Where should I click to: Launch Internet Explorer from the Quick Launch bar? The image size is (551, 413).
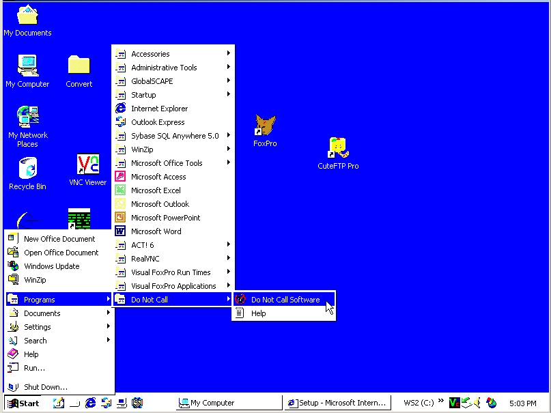pyautogui.click(x=90, y=403)
